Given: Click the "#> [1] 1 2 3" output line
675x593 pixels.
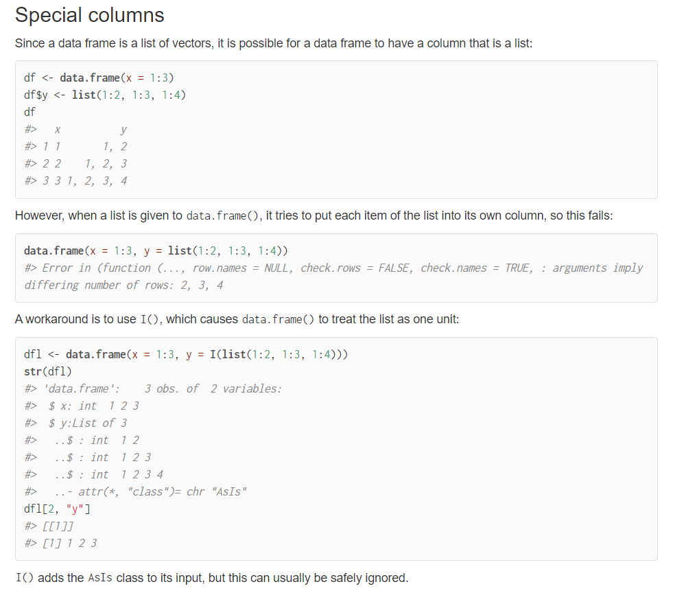Looking at the screenshot, I should 60,543.
